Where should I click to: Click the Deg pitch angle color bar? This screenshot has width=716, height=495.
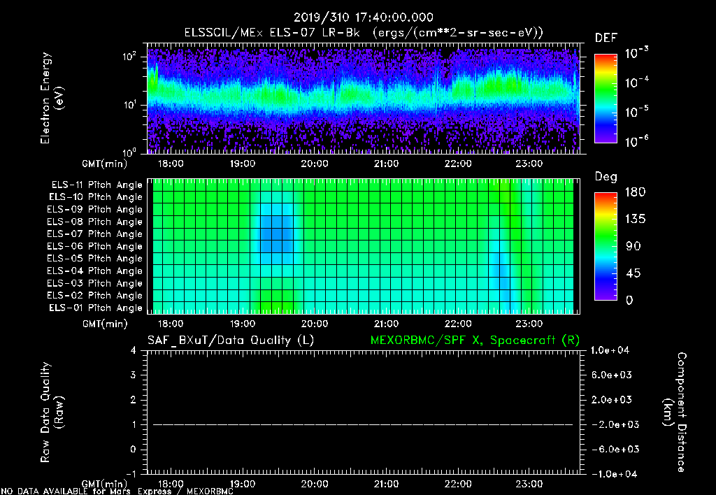tap(606, 246)
